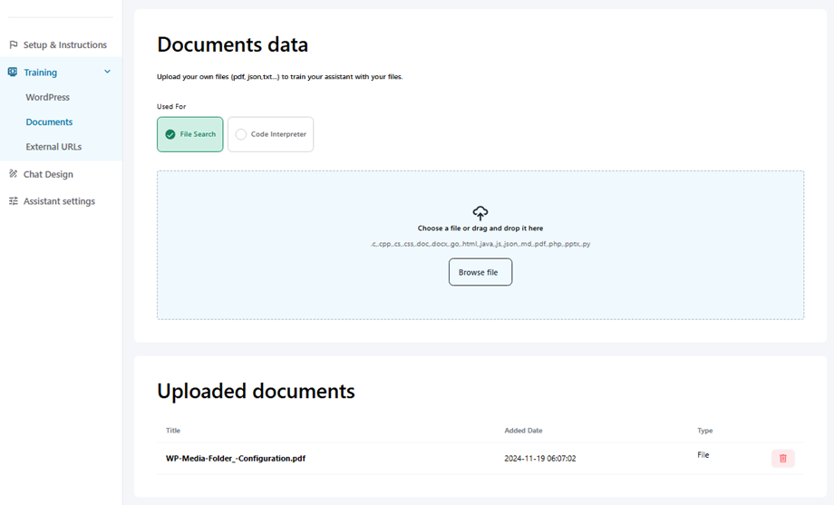Screen dimensions: 834x505
Task: Delete WP-Media-Folder PDF with the trash icon
Action: [x=782, y=459]
